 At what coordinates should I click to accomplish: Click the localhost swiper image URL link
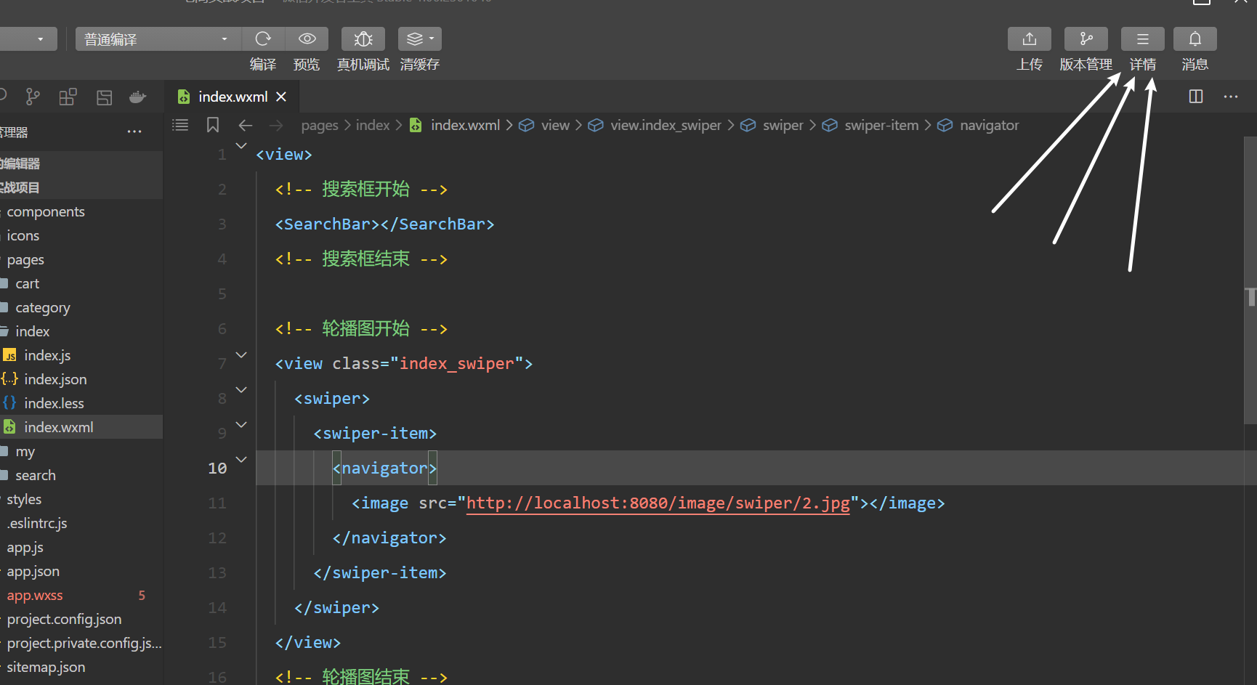click(x=658, y=503)
